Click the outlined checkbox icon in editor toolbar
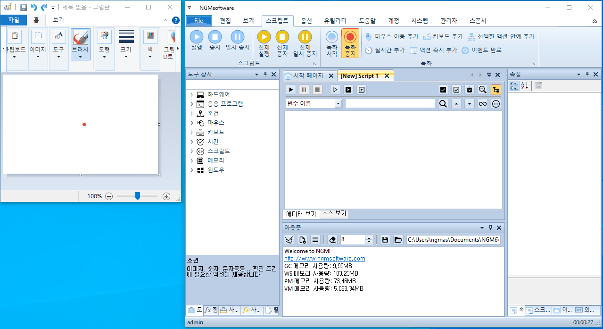Image resolution: width=603 pixels, height=329 pixels. pyautogui.click(x=456, y=89)
